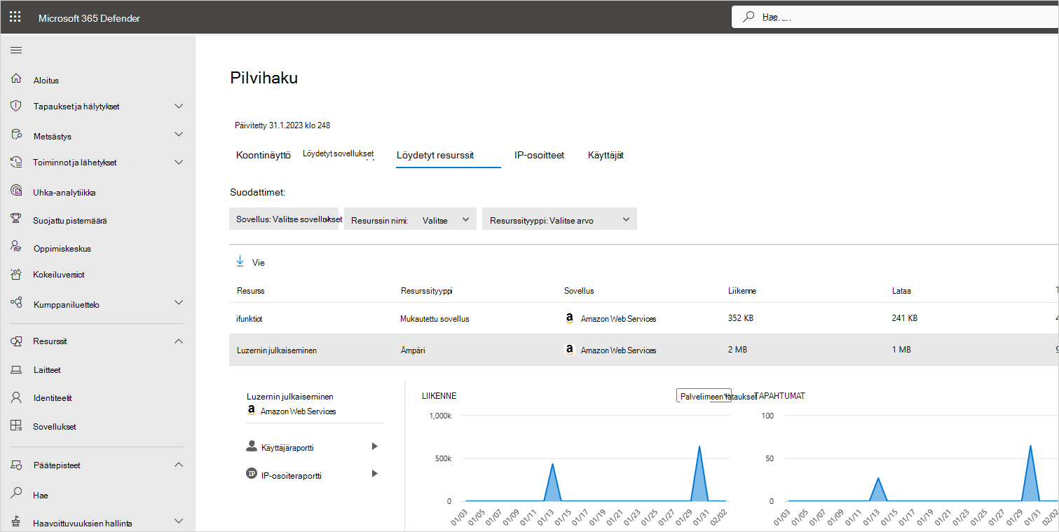Image resolution: width=1059 pixels, height=532 pixels.
Task: Open the Sovellus filter dropdown
Action: point(284,219)
